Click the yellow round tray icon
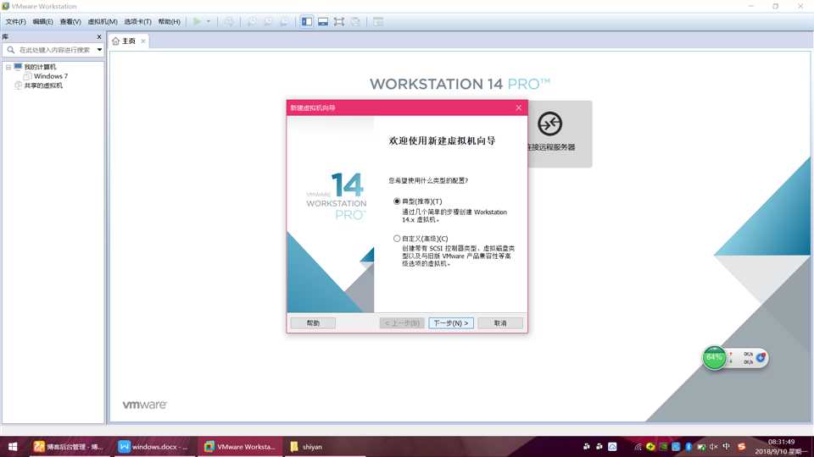Viewport: 814px width, 457px height. tap(650, 447)
